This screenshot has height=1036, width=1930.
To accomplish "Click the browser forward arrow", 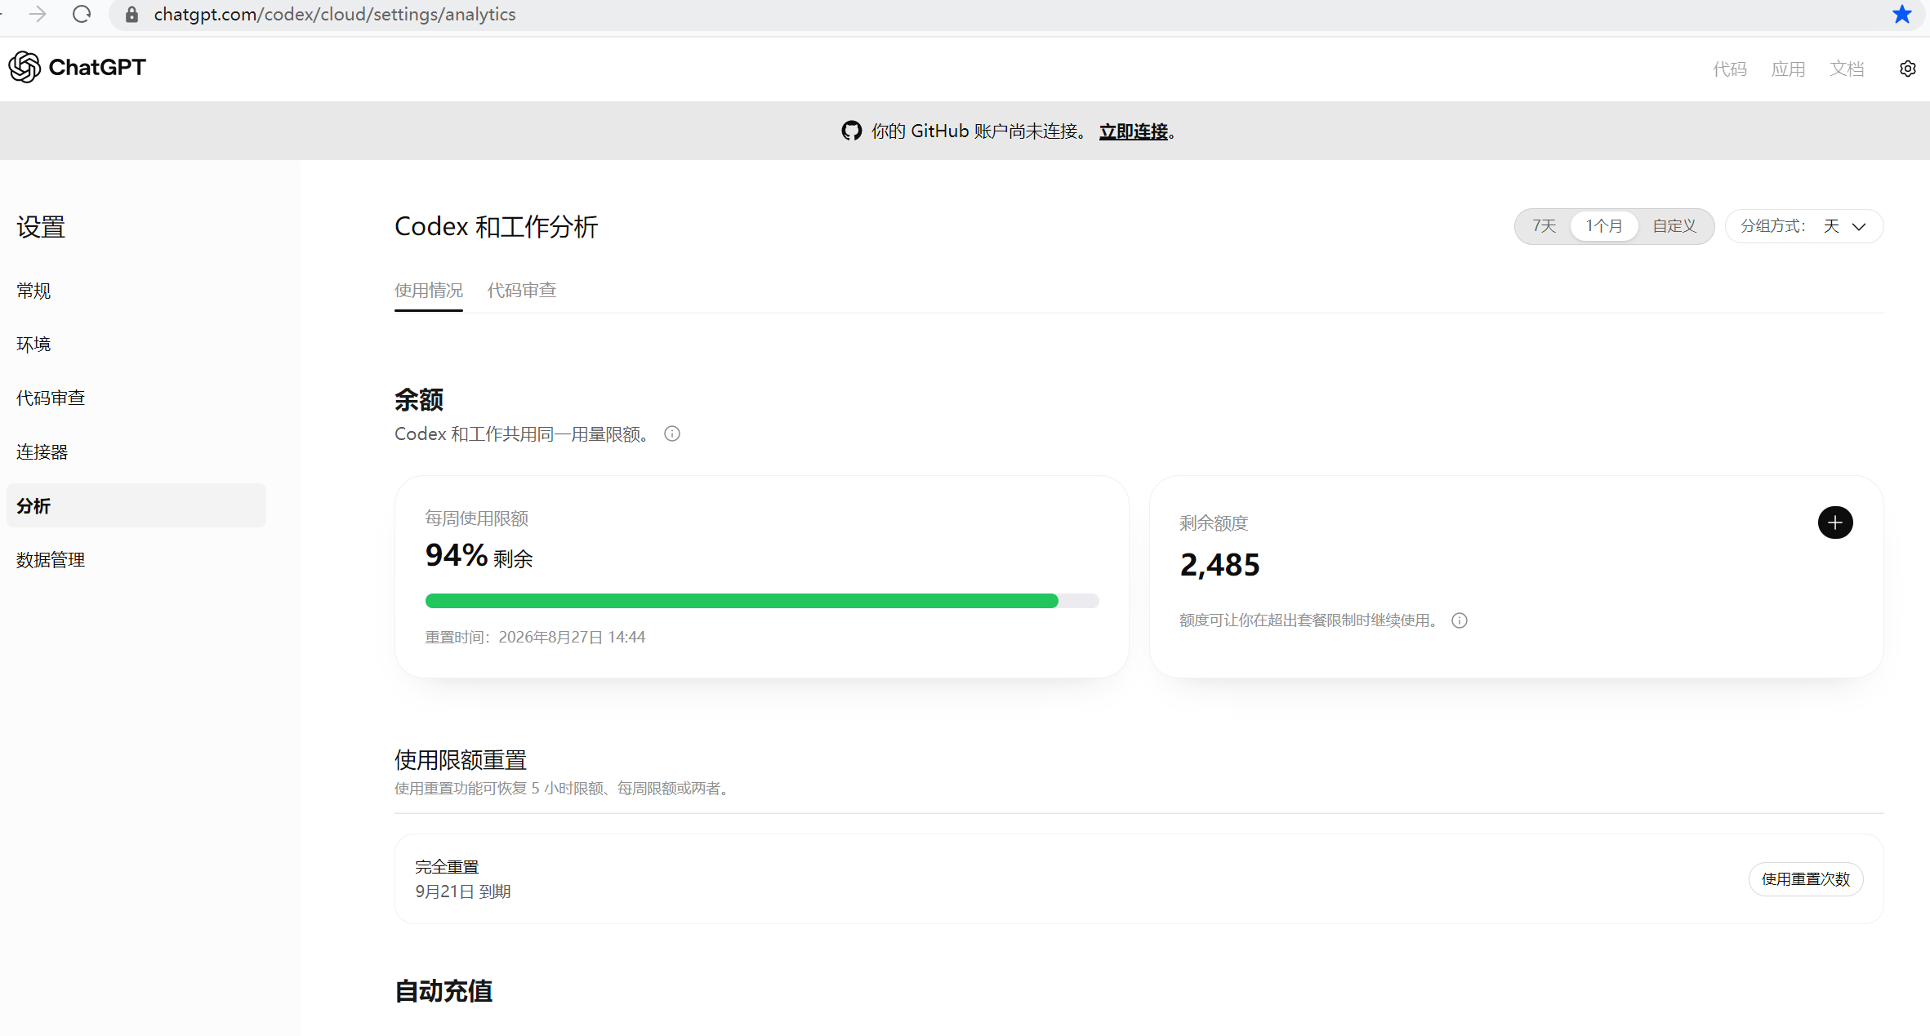I will point(38,14).
